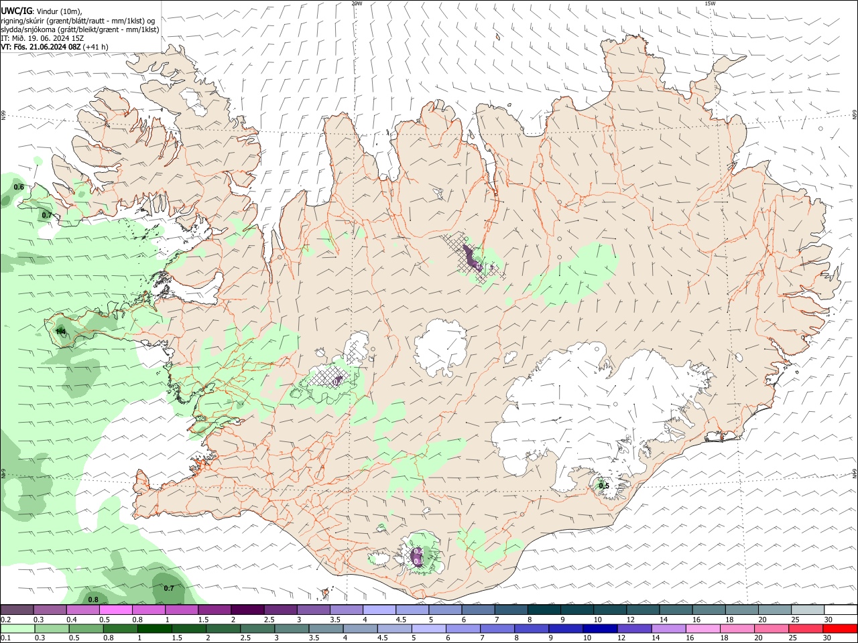Click the '1.4' precipitation value on the map
Viewport: 858px width, 643px height.
coord(60,332)
